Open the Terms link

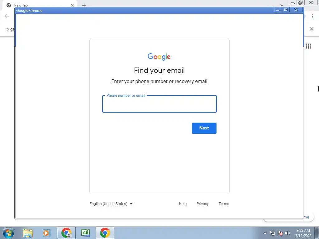224,204
